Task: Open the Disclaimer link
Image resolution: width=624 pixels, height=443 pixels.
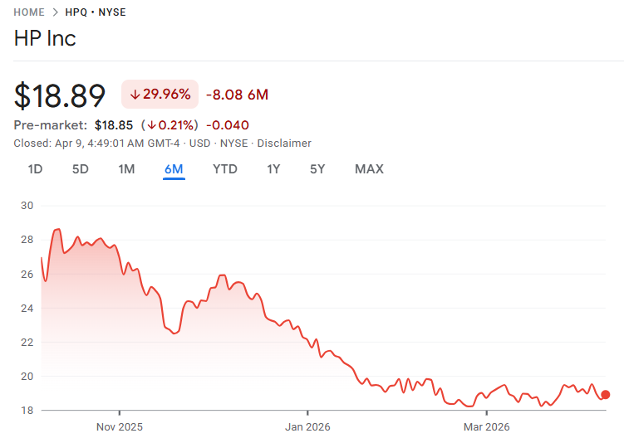Action: 284,143
